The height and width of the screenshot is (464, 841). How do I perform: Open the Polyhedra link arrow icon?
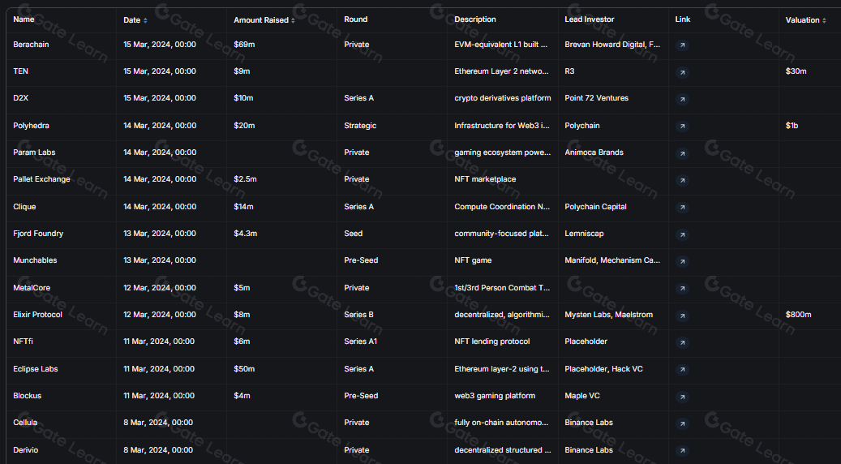682,127
